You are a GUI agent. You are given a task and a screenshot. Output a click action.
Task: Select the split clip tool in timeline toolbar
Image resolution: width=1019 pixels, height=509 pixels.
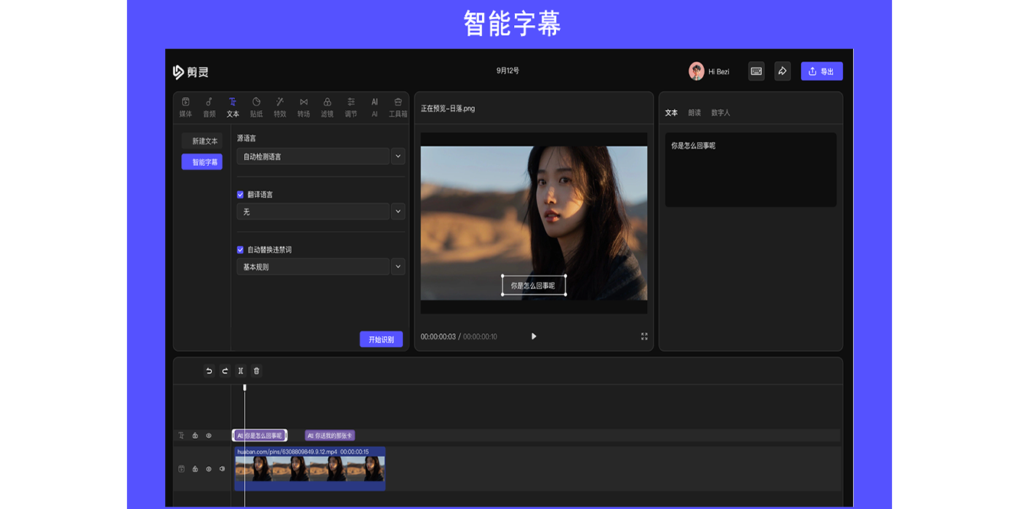[240, 371]
